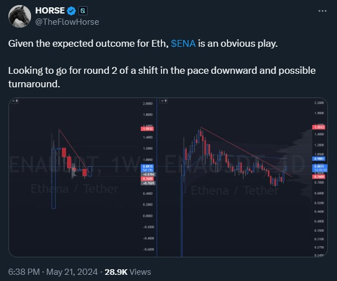Collapse pane chevron labeled 8
337x281 pixels.
tap(15, 101)
